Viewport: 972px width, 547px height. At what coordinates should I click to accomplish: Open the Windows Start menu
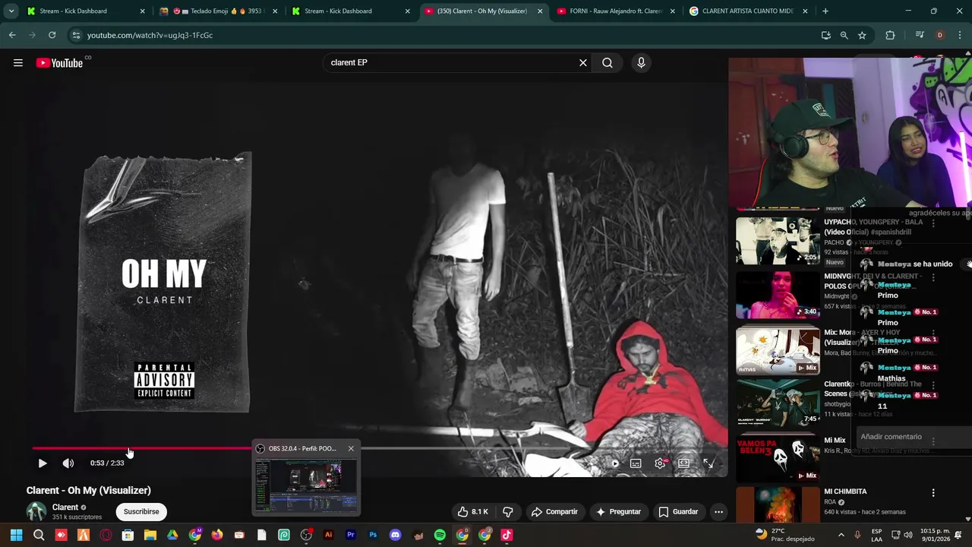point(16,535)
